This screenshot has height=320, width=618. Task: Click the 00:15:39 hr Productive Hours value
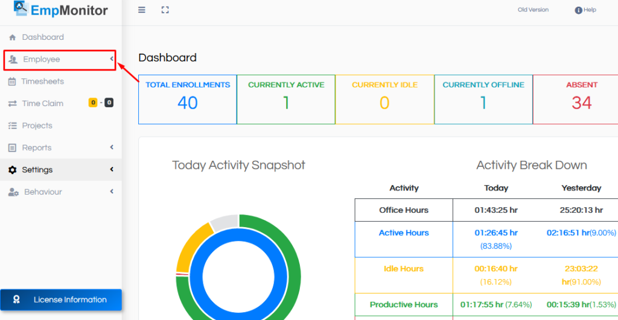click(568, 305)
